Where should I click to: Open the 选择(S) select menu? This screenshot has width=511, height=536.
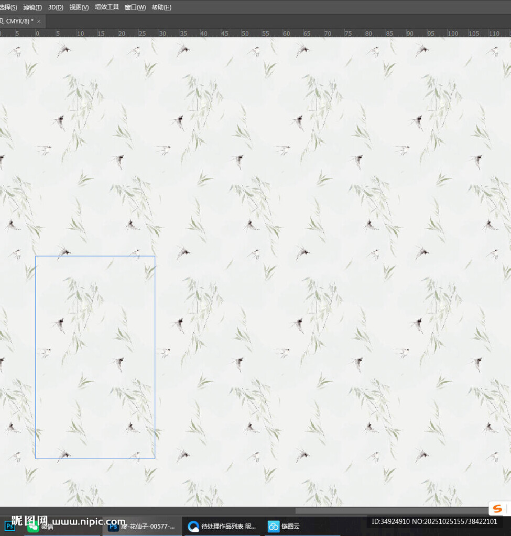pos(8,7)
